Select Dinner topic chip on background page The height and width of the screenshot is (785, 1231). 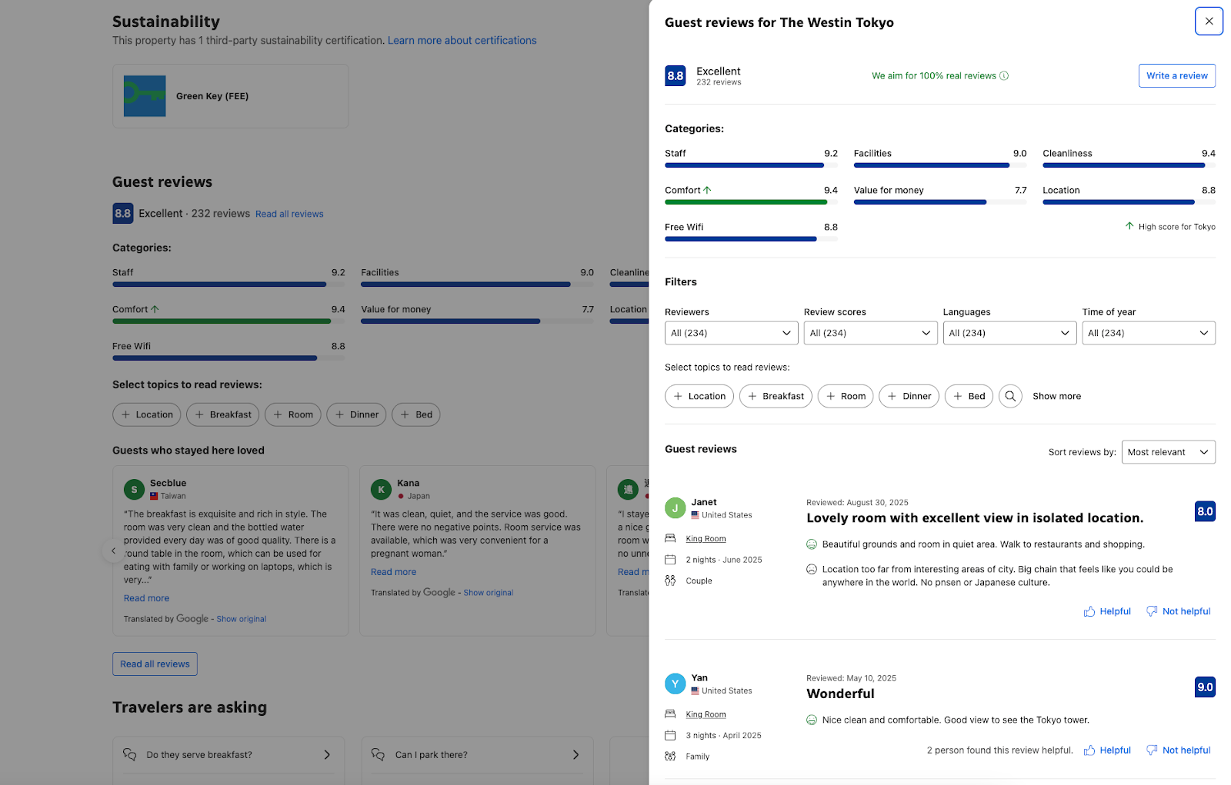pos(356,414)
